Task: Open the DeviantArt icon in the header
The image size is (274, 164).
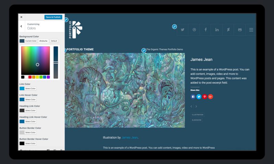Action: 228,30
